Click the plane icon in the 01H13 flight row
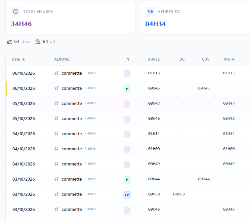Image resolution: width=250 pixels, height=222 pixels. tap(56, 73)
